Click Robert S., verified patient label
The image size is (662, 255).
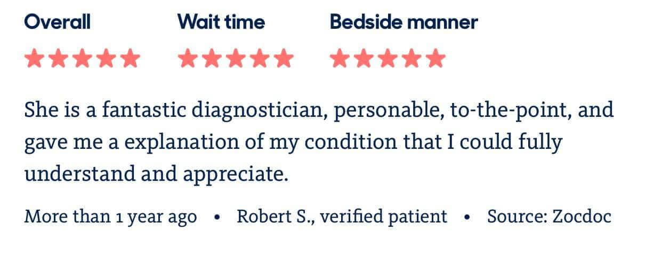click(342, 217)
